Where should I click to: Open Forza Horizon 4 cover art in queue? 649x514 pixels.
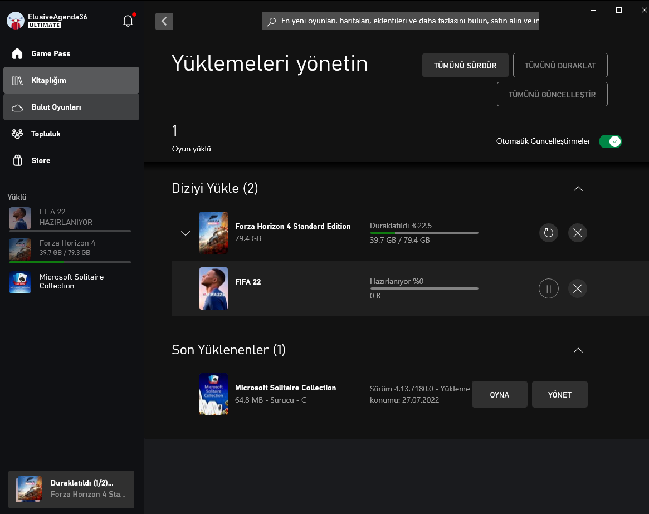click(213, 233)
